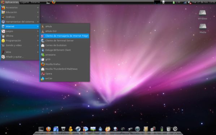
Task: Click the blue water drop dock icon
Action: [100, 129]
